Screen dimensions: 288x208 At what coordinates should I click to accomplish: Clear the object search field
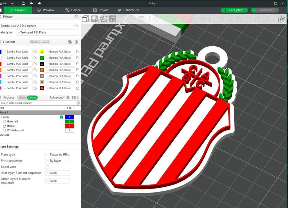(78, 103)
